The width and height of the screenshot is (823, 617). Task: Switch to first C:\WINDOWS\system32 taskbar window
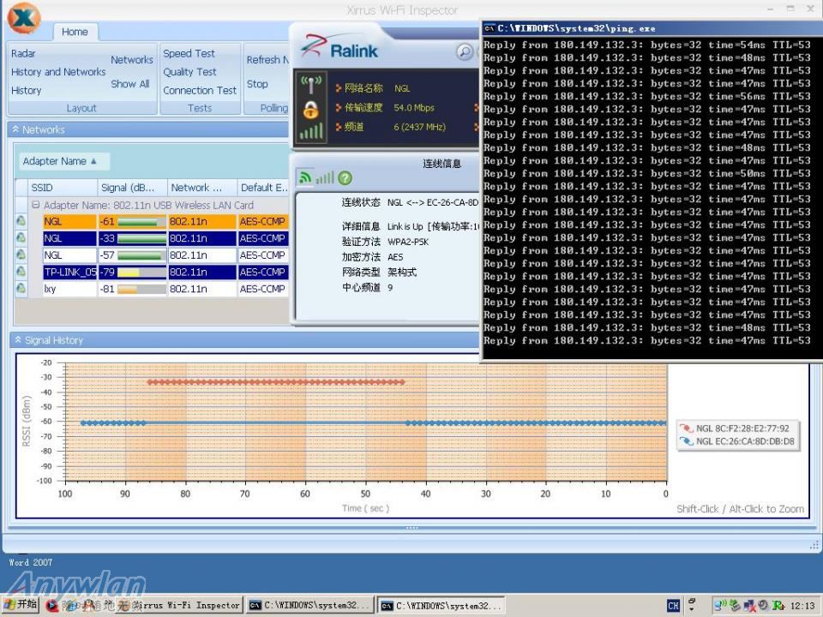coord(310,606)
